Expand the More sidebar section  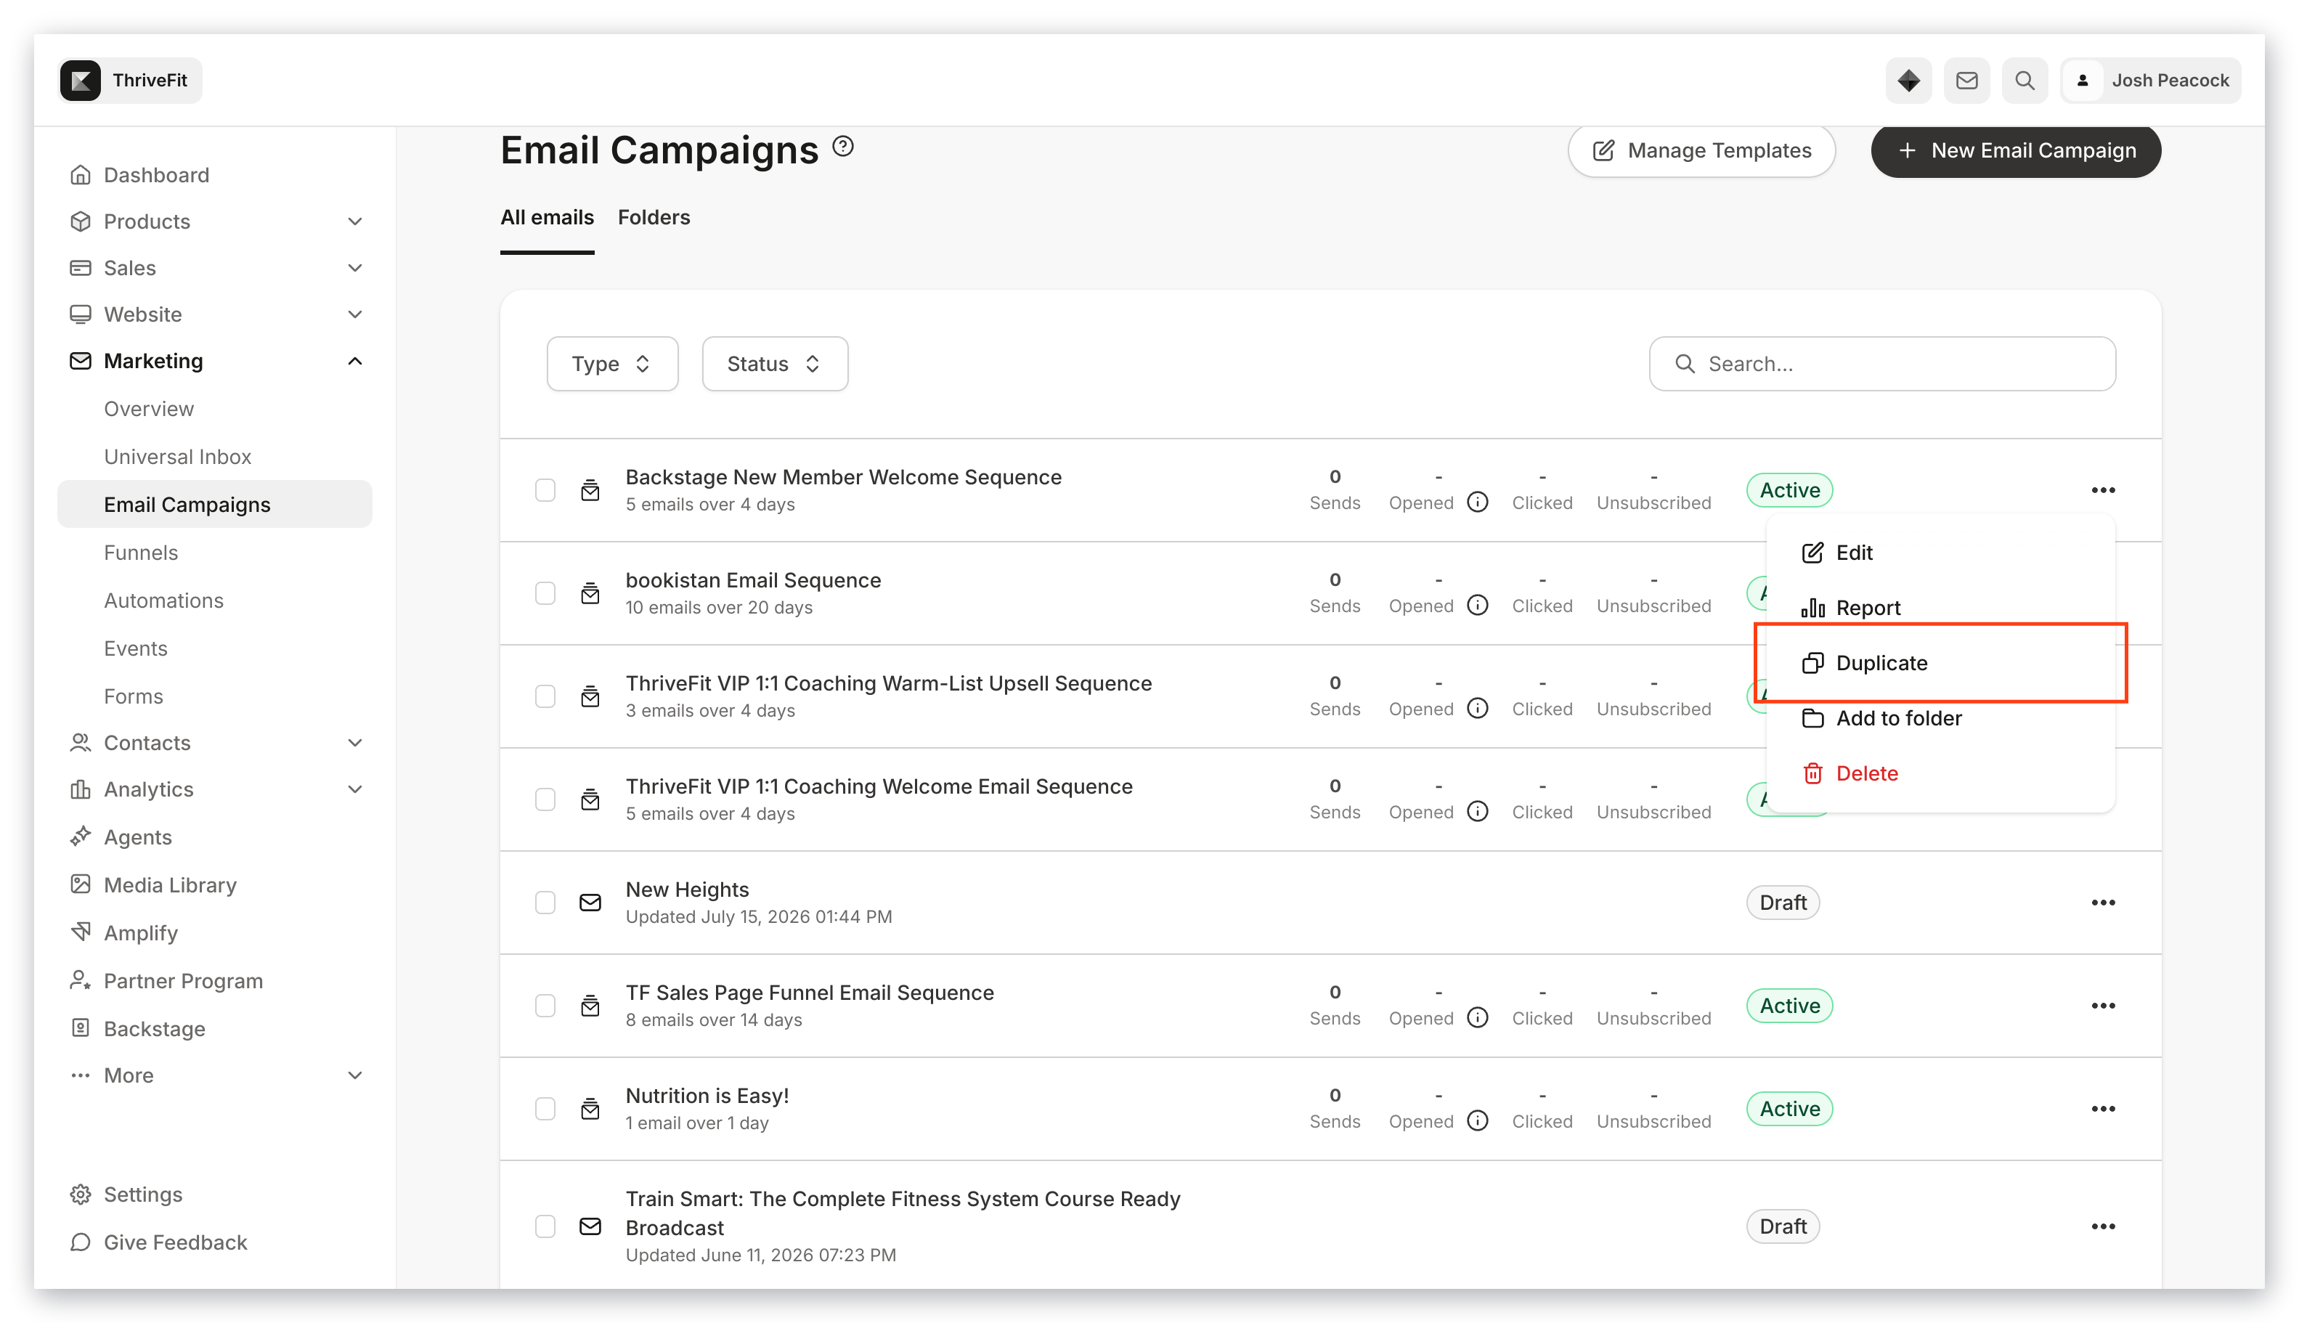click(354, 1075)
